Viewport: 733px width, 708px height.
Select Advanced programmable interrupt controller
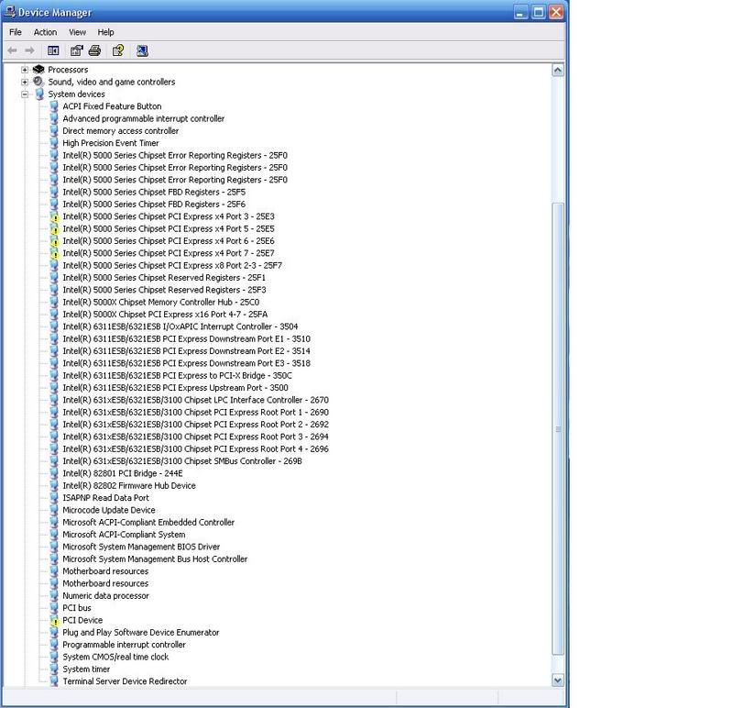click(x=144, y=119)
